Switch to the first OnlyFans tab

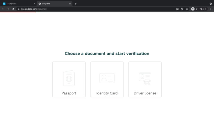point(18,4)
